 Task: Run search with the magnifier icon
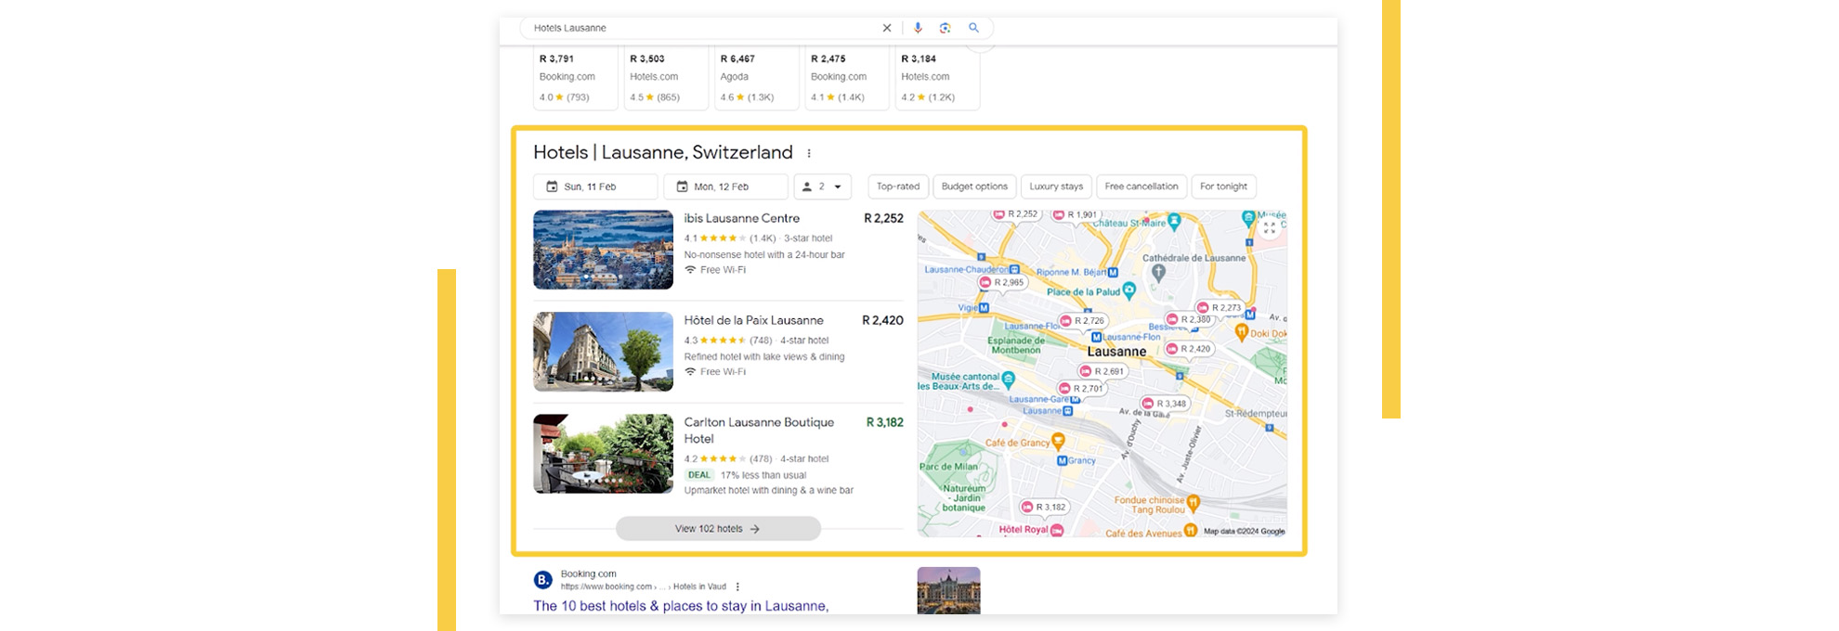click(x=973, y=28)
